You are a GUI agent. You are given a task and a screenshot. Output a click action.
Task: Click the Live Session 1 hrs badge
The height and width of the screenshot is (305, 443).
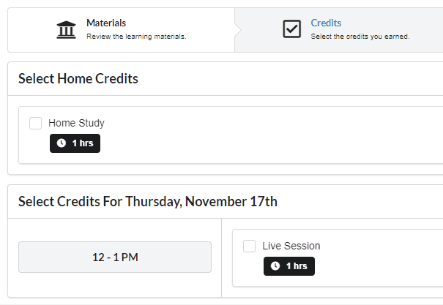[289, 266]
